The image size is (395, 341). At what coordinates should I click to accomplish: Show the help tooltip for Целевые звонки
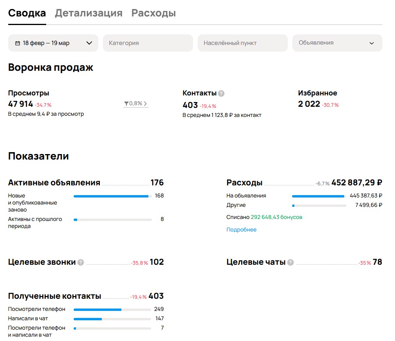(x=81, y=262)
